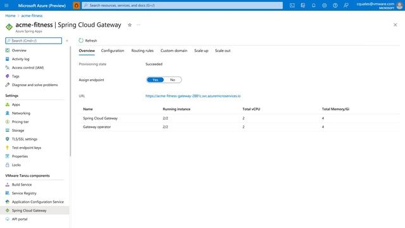The height and width of the screenshot is (228, 405).
Task: Click the Tags icon in sidebar
Action: click(x=7, y=76)
